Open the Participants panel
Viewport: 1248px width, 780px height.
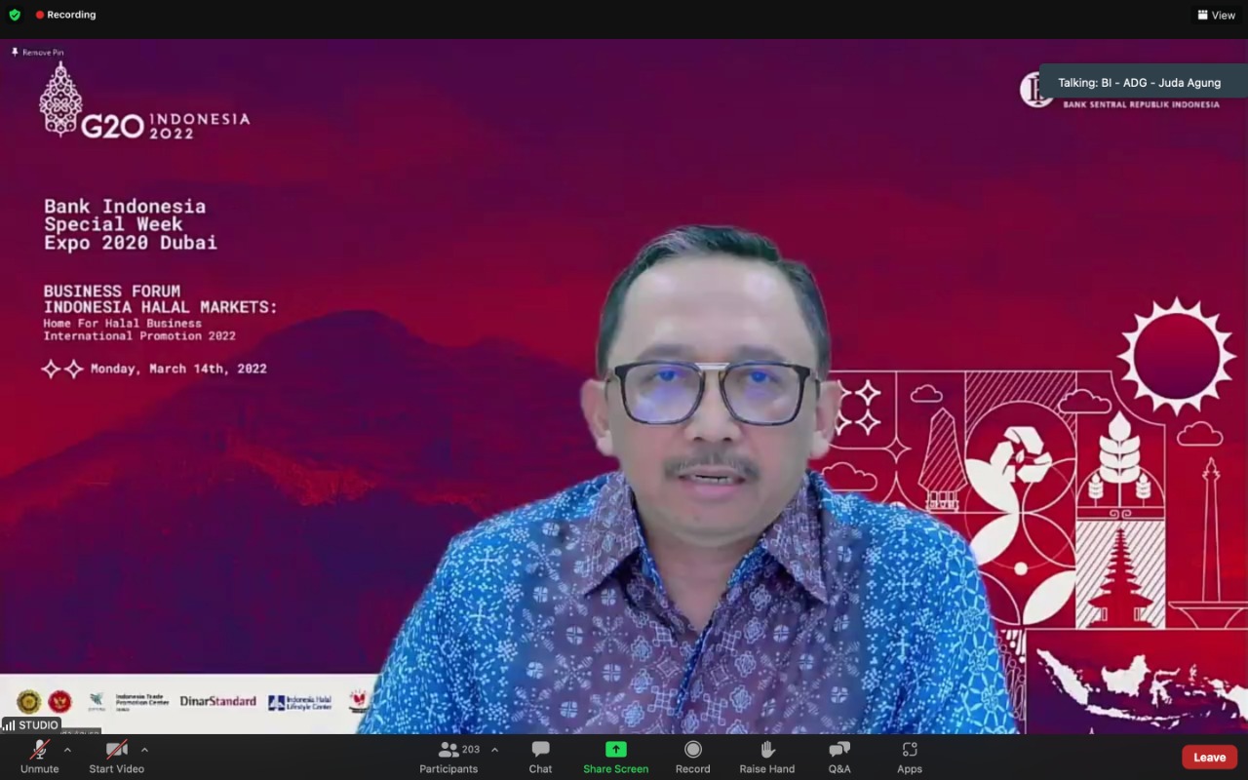pos(448,756)
